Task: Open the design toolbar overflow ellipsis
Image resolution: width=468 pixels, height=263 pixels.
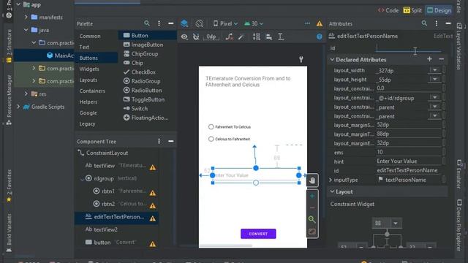Action: point(307,23)
